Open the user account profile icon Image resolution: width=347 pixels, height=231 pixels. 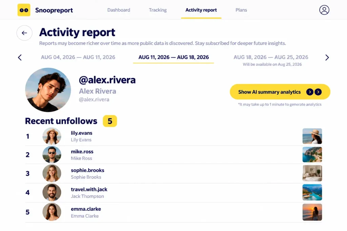click(324, 10)
